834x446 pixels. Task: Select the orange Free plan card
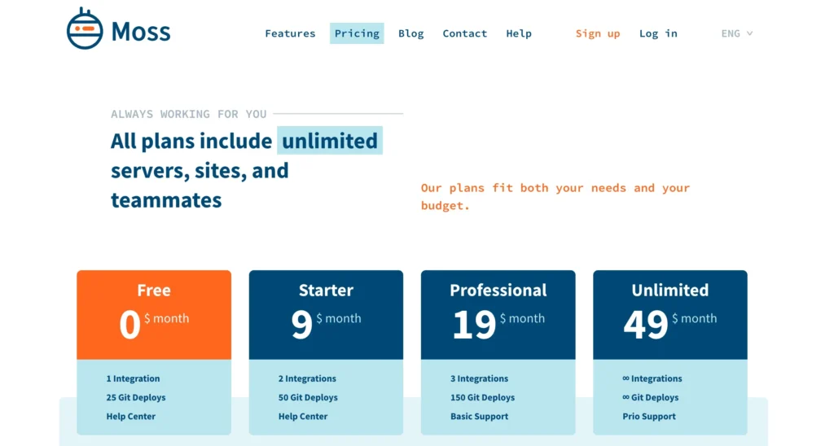pos(154,314)
